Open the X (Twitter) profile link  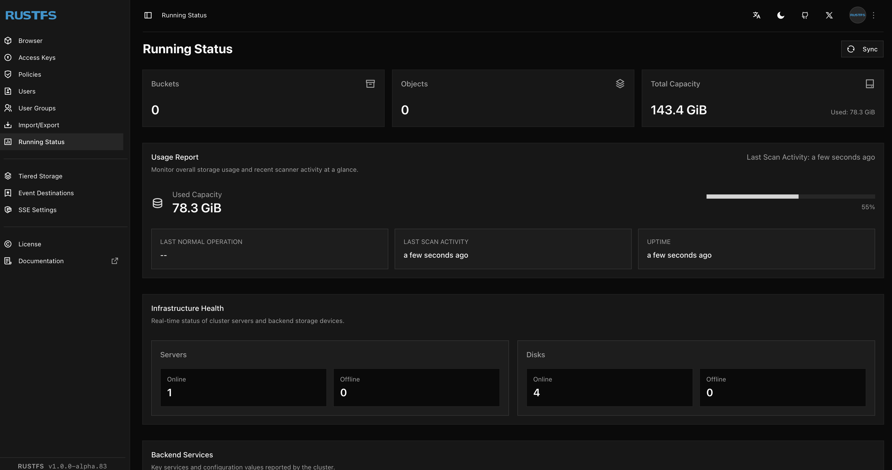point(829,15)
